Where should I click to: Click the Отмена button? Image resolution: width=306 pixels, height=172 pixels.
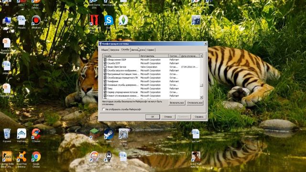tap(168, 117)
